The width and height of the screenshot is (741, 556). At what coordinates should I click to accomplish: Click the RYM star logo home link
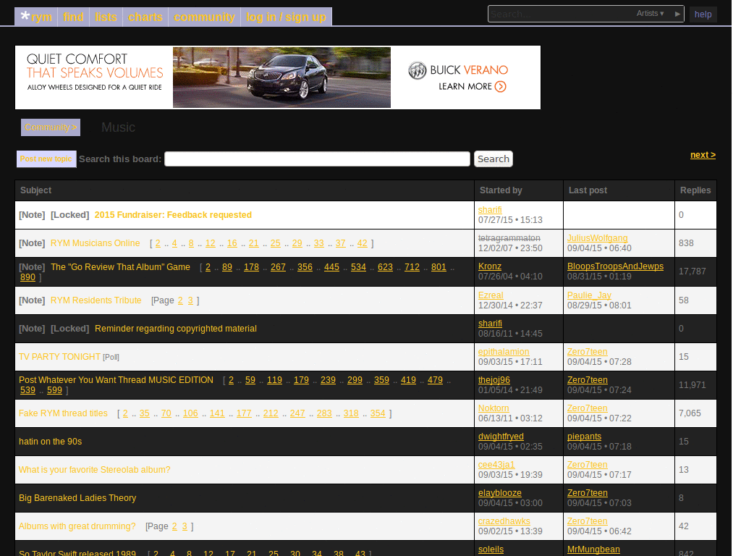(35, 17)
